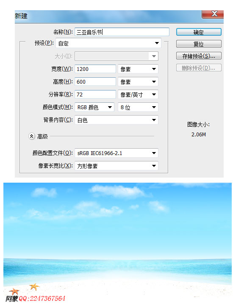Focus the 名称 name input field
Viewport: 233px width, 305px height.
coord(122,32)
